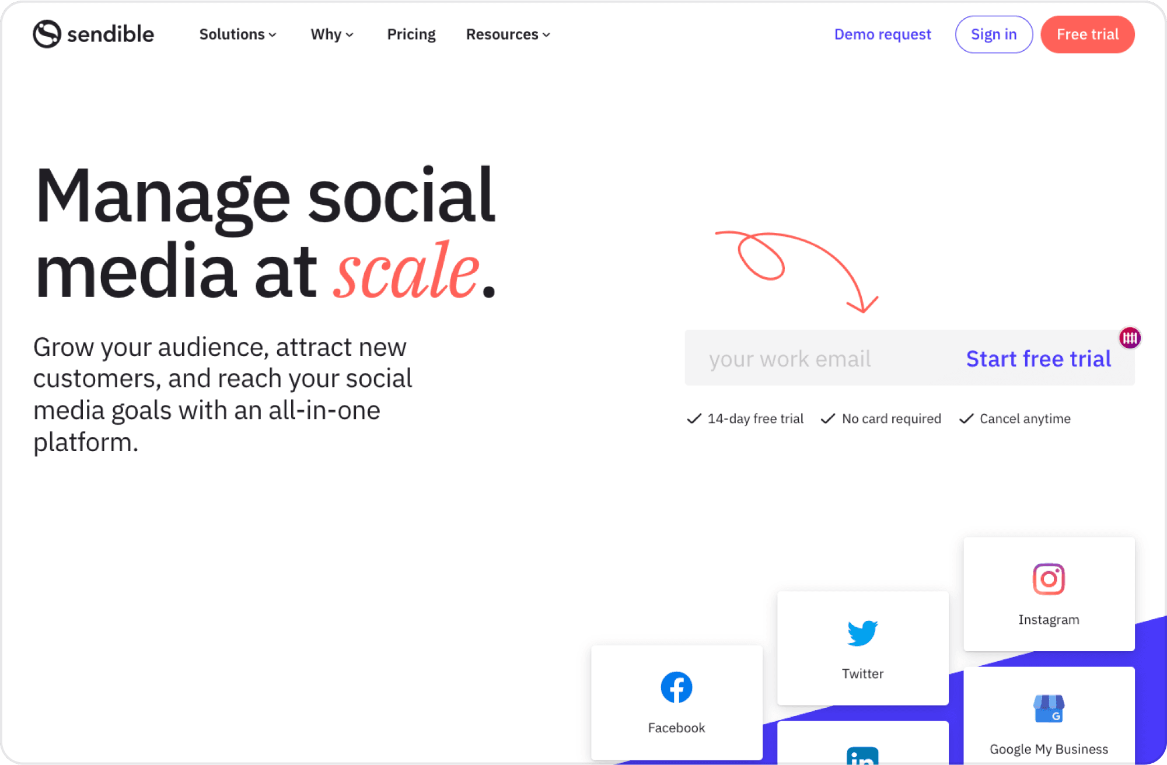Select the Instagram network icon
1167x765 pixels.
click(x=1049, y=579)
